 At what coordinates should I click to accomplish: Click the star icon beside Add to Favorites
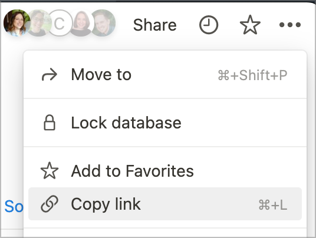pyautogui.click(x=50, y=171)
